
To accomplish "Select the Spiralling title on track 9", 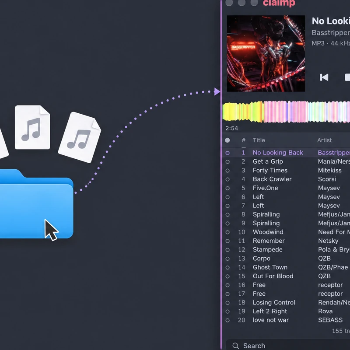I will tap(266, 223).
